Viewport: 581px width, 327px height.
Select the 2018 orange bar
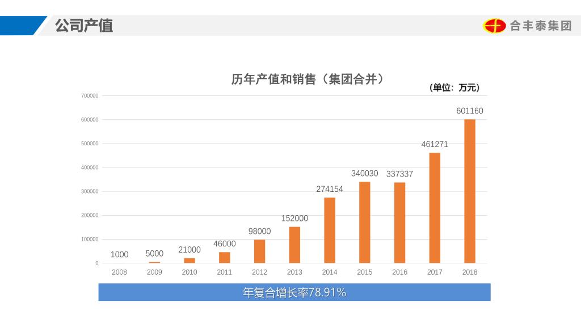click(x=470, y=191)
